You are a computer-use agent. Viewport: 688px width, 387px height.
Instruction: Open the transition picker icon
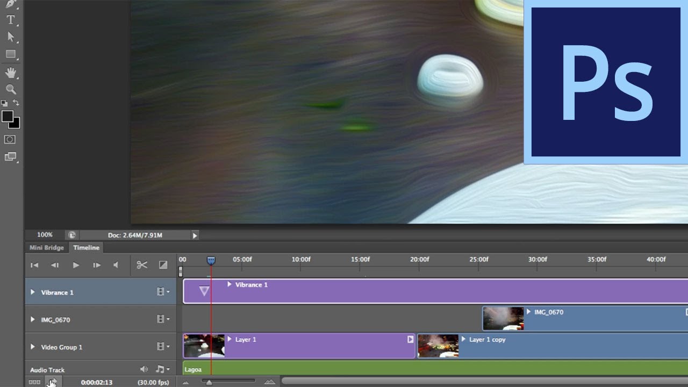click(x=163, y=265)
